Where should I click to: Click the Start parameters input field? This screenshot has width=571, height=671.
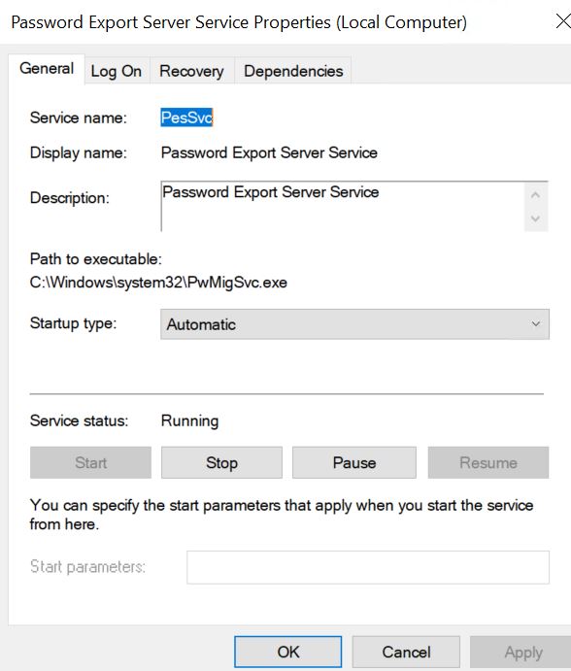368,567
